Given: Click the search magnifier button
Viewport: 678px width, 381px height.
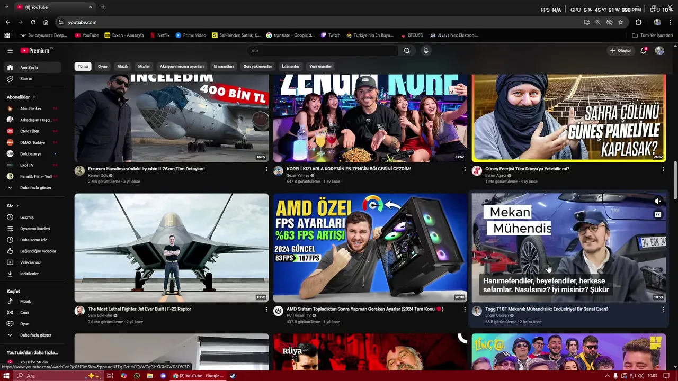Looking at the screenshot, I should point(407,51).
